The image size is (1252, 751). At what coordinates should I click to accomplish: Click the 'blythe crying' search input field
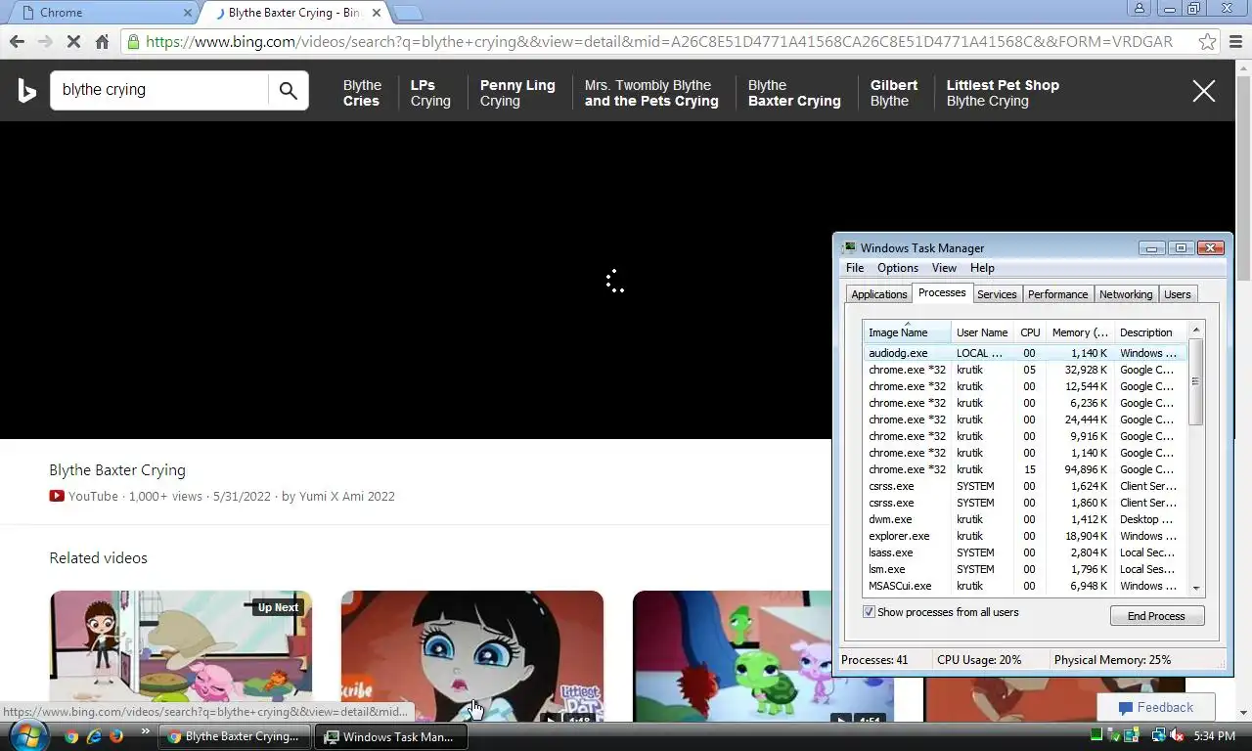tap(161, 90)
